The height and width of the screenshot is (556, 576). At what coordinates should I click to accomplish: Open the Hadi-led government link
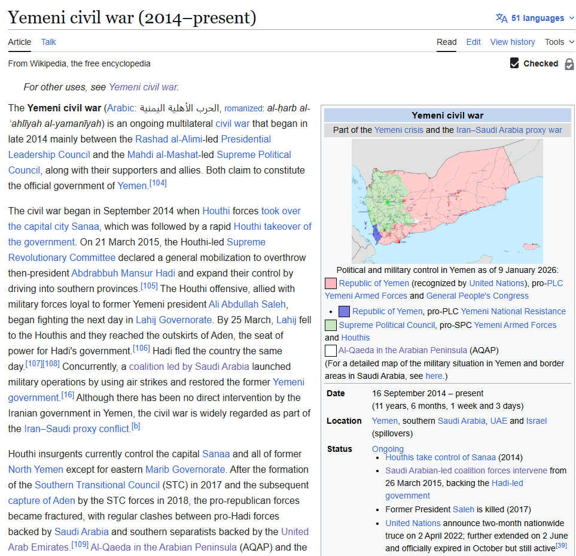454,490
